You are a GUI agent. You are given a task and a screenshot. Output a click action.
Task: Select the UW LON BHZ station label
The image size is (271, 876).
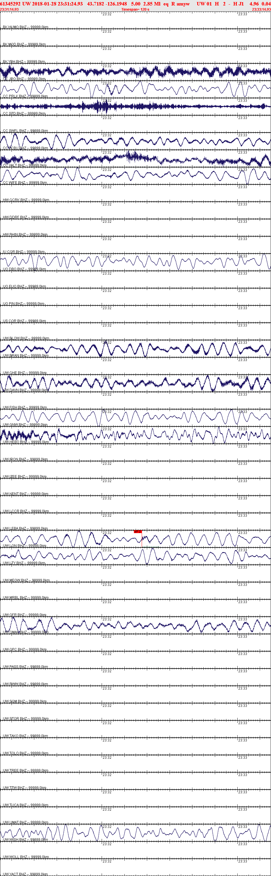pyautogui.click(x=24, y=545)
